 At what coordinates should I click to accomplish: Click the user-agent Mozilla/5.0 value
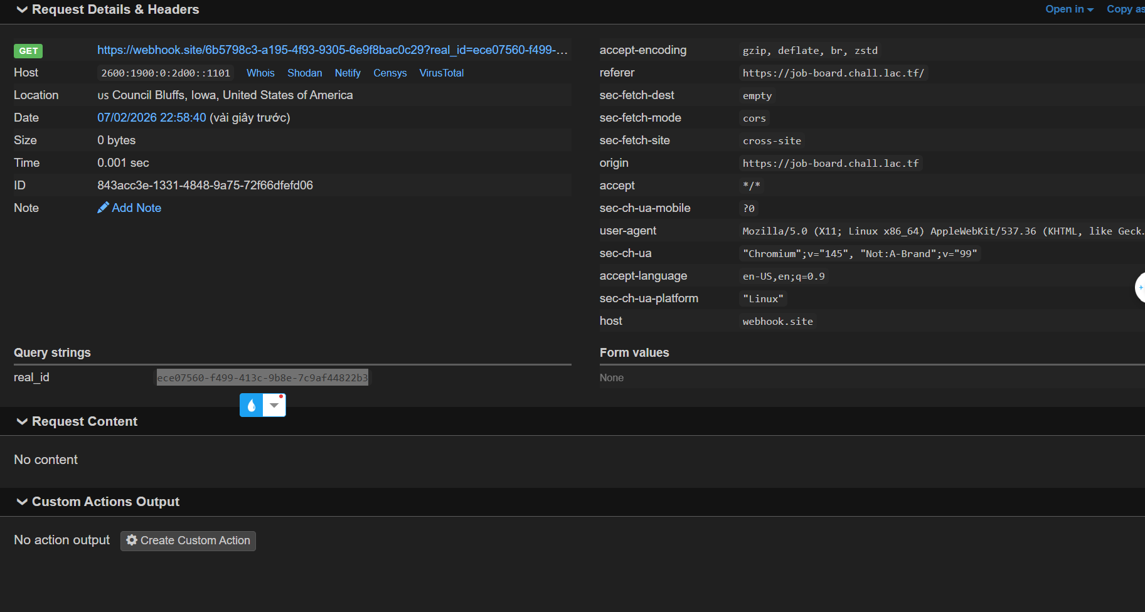tap(942, 231)
